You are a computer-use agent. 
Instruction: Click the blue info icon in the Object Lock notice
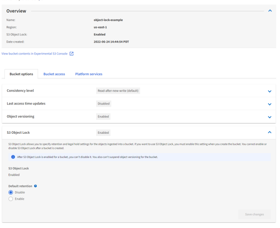(13, 157)
